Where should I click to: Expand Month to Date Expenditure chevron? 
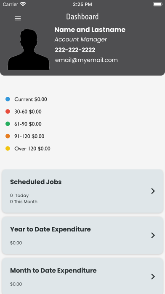153,277
